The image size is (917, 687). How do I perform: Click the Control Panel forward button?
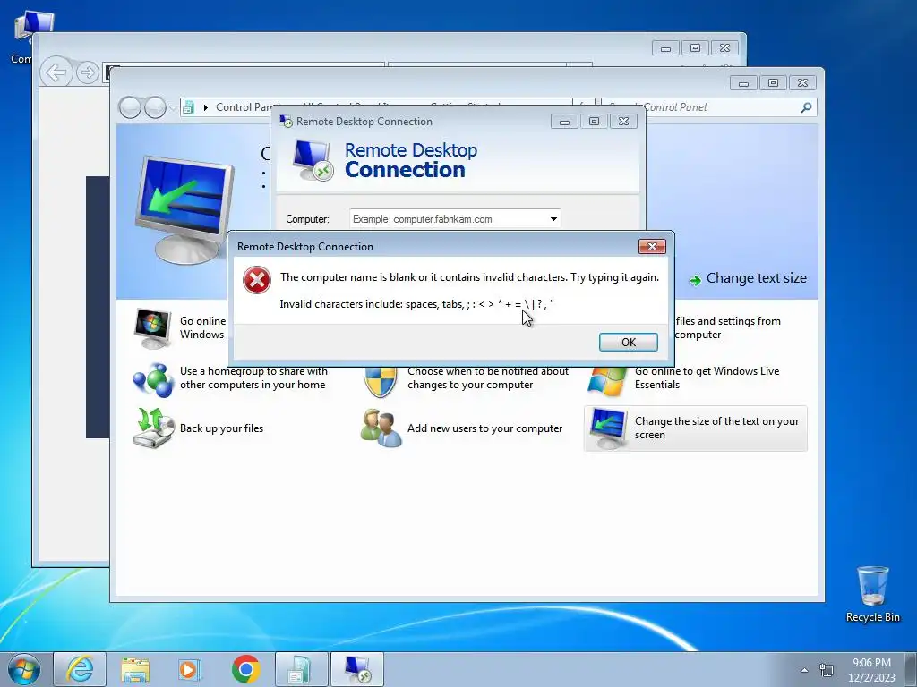coord(155,107)
